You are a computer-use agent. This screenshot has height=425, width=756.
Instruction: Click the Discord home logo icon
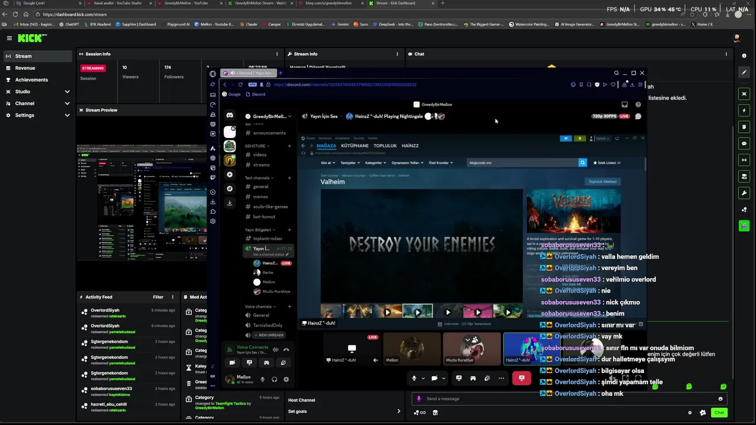(230, 116)
